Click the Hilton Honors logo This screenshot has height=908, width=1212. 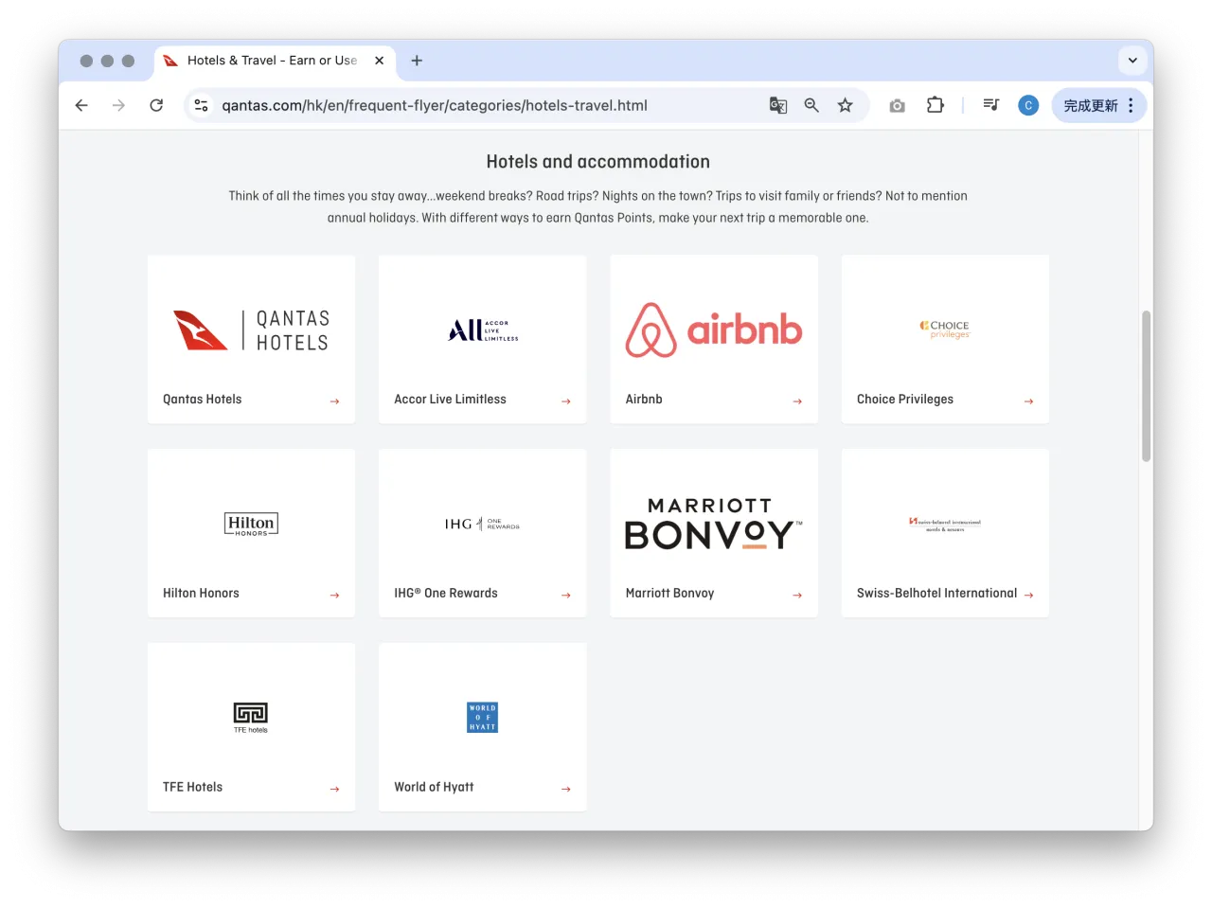click(x=251, y=525)
